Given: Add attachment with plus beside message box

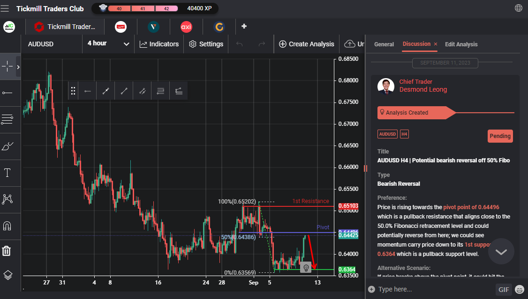Looking at the screenshot, I should click(371, 289).
